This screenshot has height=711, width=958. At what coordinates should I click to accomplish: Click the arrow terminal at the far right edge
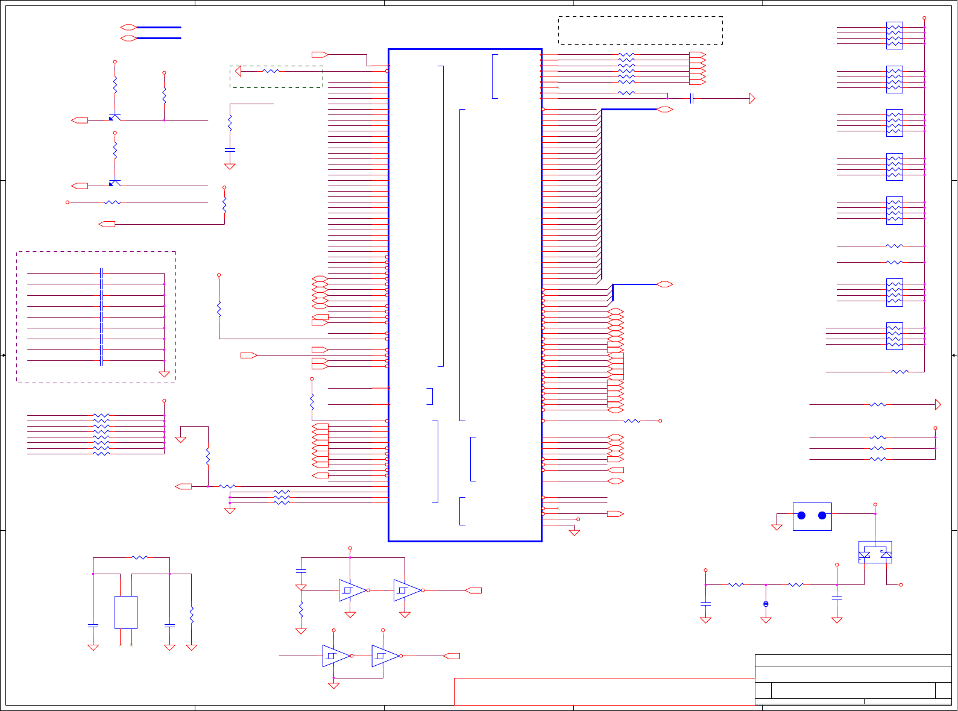pos(938,405)
